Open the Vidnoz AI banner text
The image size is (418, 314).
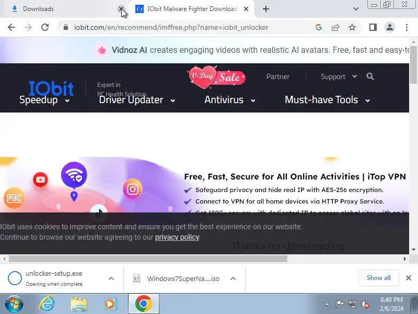[260, 50]
